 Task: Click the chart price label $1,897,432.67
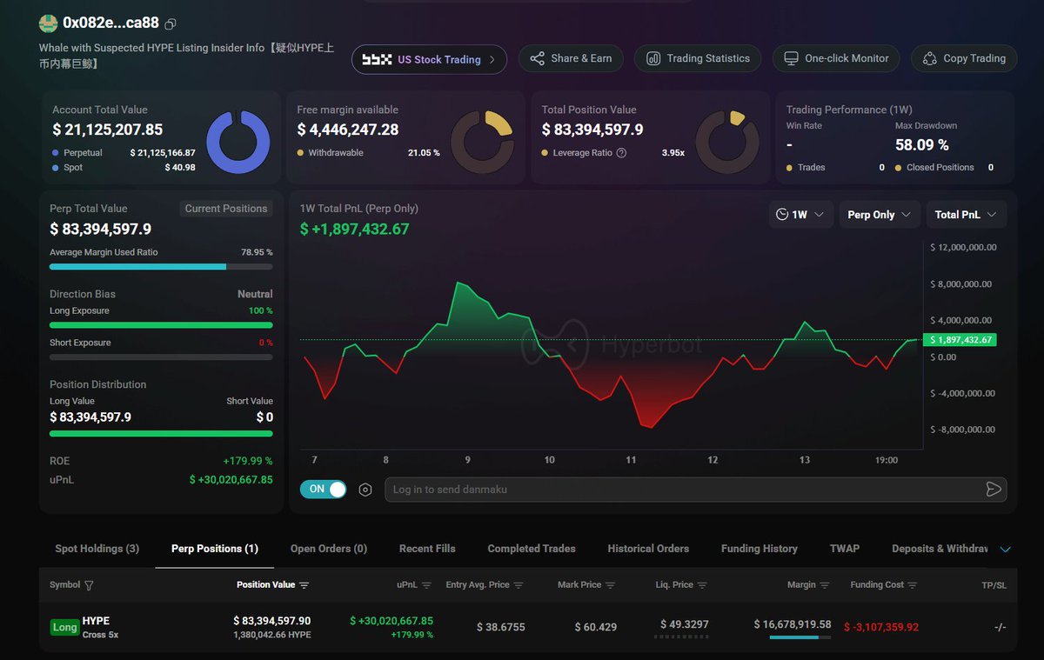961,340
